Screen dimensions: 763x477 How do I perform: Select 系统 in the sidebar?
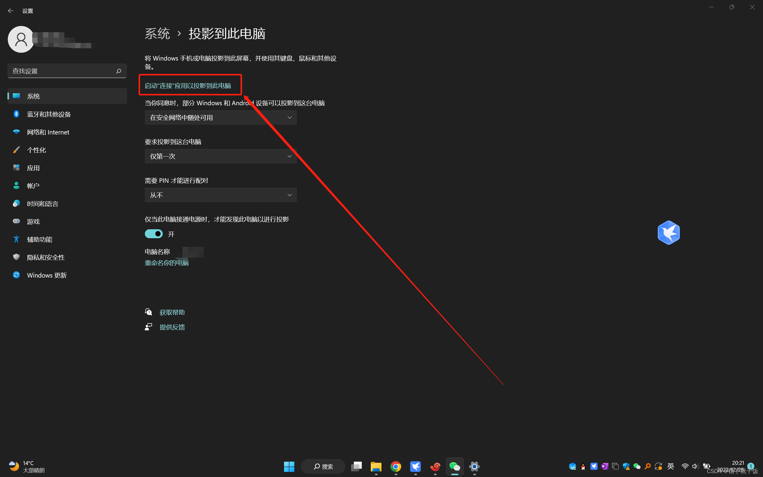67,96
